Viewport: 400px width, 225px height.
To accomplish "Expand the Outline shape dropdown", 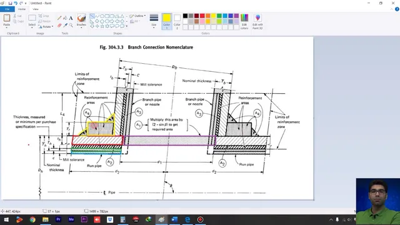I will point(137,16).
